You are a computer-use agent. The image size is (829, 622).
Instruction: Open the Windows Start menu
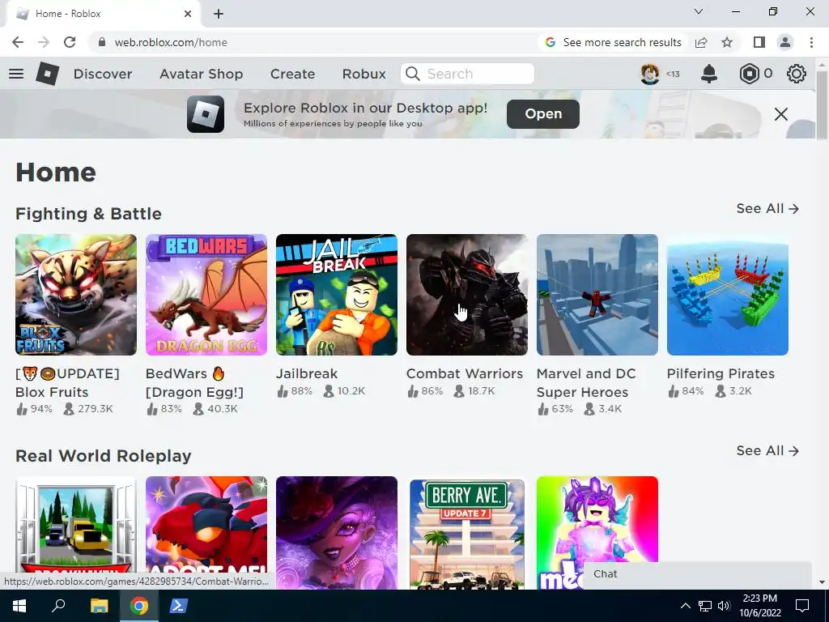coord(19,606)
